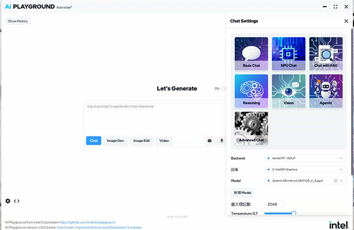The height and width of the screenshot is (230, 354).
Task: Click the Show History button
Action: point(18,21)
